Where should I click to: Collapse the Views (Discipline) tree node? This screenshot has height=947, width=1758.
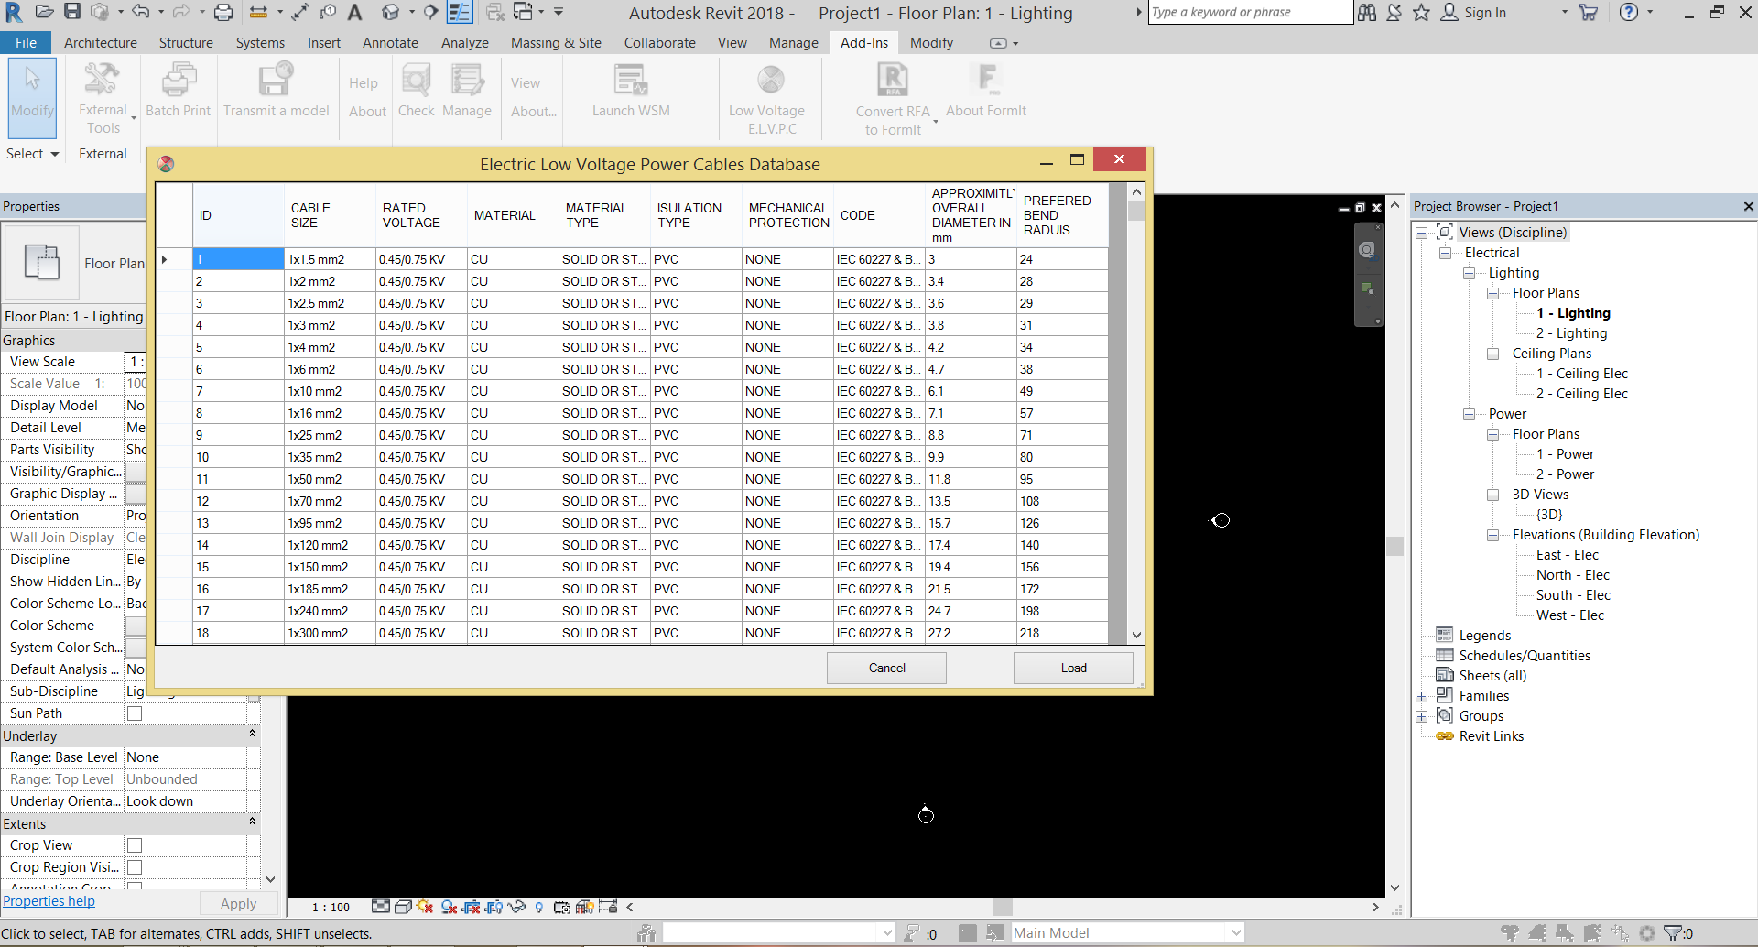1422,233
